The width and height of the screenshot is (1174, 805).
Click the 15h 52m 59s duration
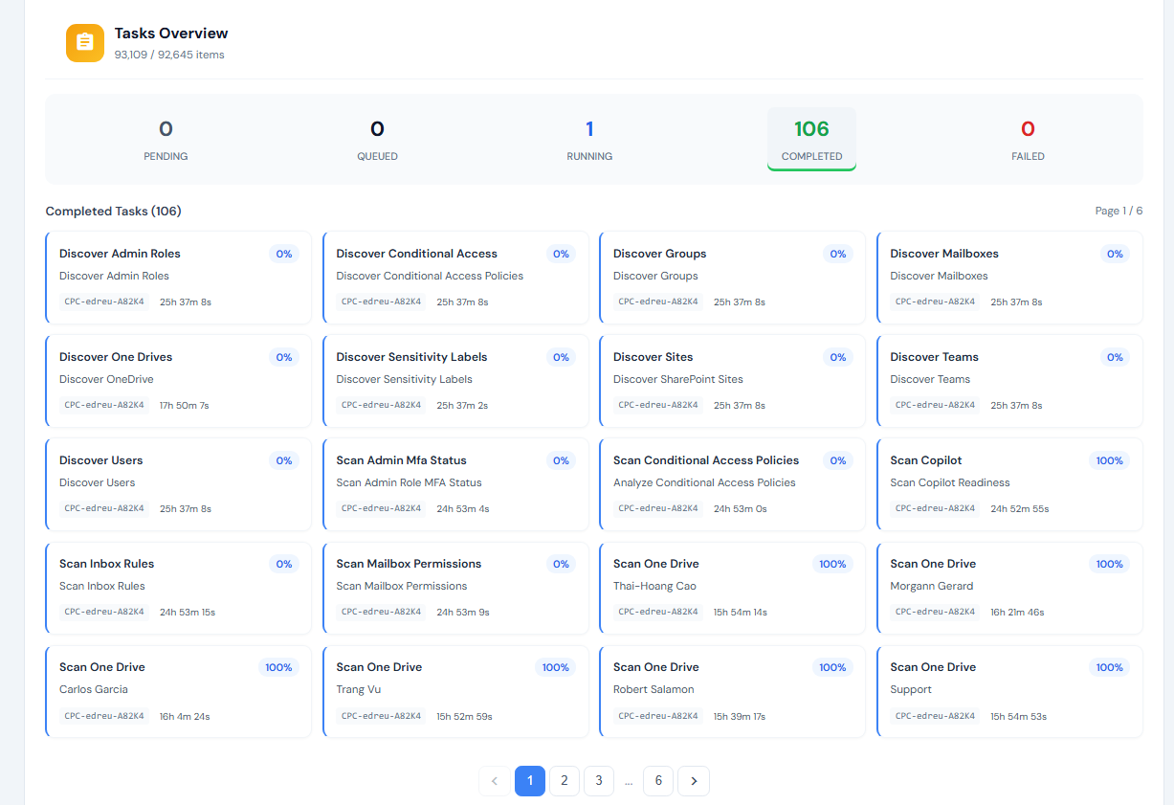point(464,716)
